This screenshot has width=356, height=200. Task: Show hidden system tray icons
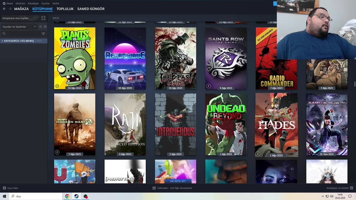click(x=323, y=196)
